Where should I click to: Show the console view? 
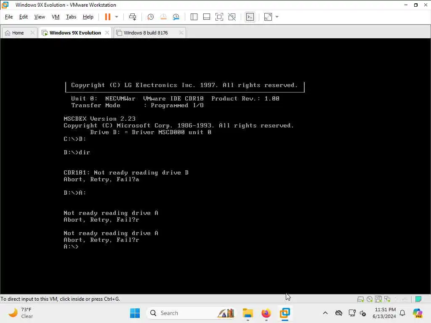[x=250, y=17]
